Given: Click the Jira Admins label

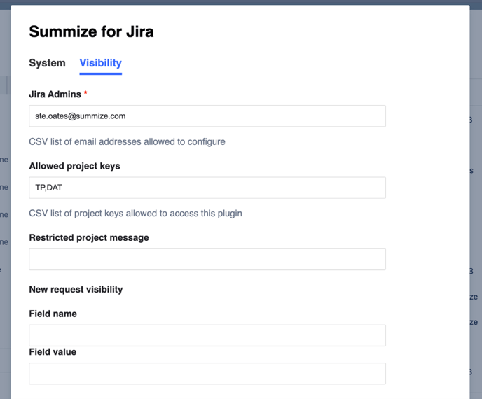Looking at the screenshot, I should pyautogui.click(x=55, y=94).
